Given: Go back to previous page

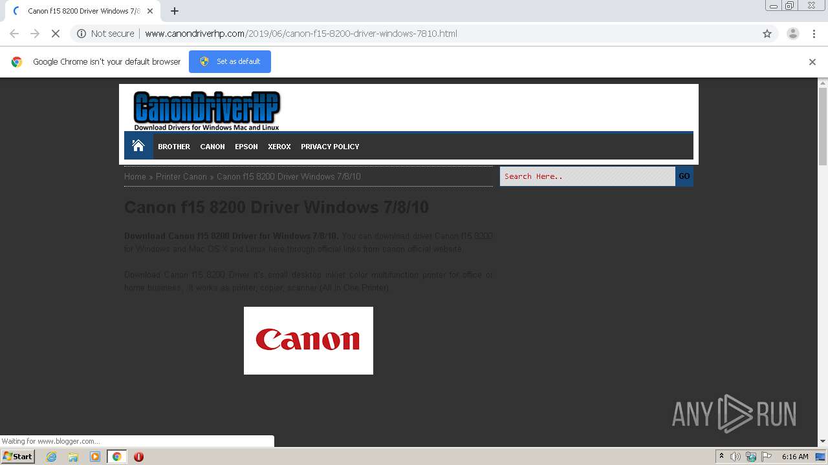Looking at the screenshot, I should tap(14, 34).
